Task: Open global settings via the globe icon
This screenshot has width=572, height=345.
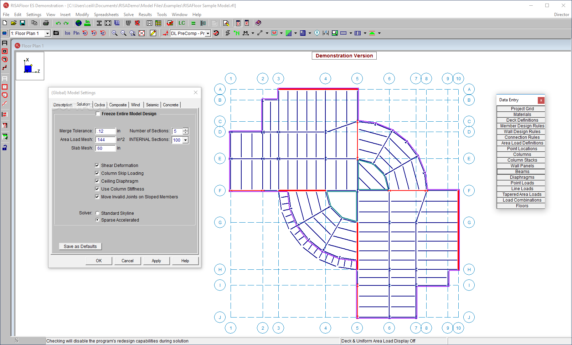Action: click(x=78, y=23)
